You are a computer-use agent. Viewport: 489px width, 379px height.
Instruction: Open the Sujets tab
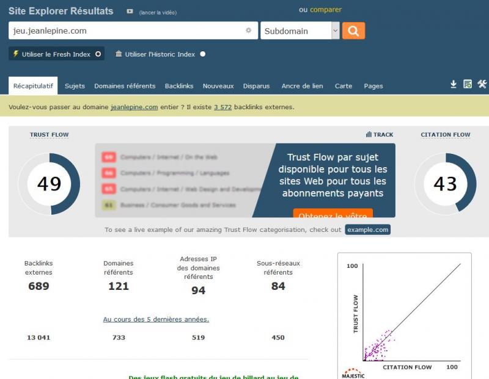tap(75, 86)
